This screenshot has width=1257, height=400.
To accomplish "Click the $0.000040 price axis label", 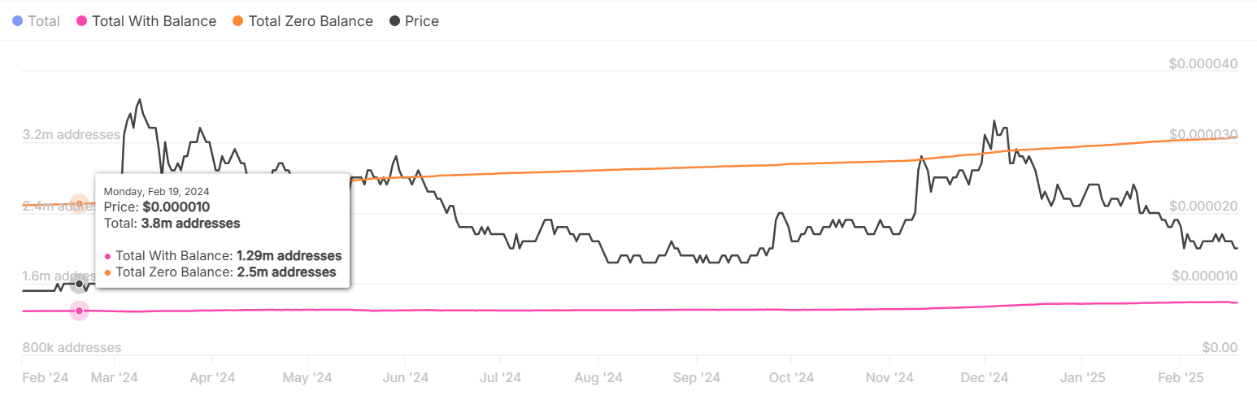I will click(x=1203, y=64).
